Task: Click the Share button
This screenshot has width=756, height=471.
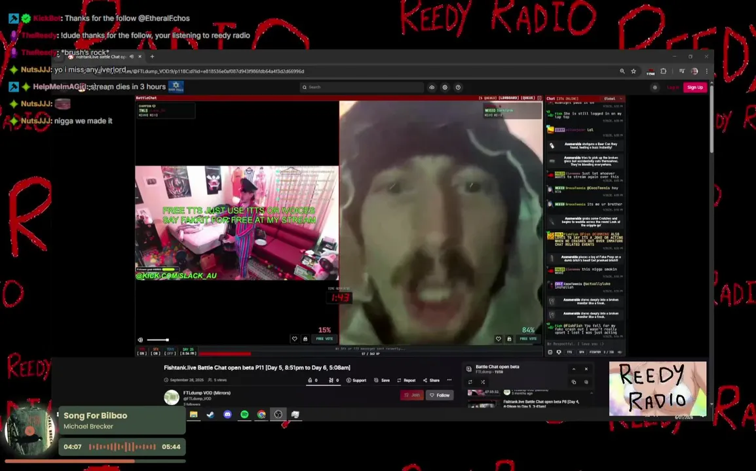Action: point(431,380)
